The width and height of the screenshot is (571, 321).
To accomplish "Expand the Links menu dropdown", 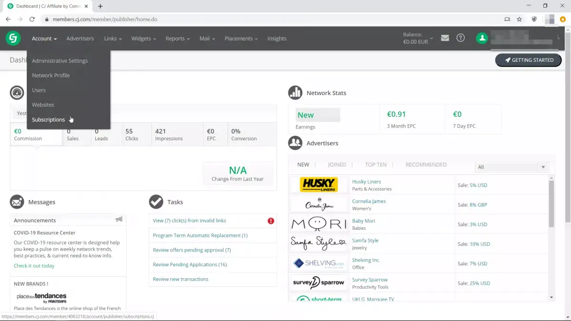I will click(x=113, y=39).
